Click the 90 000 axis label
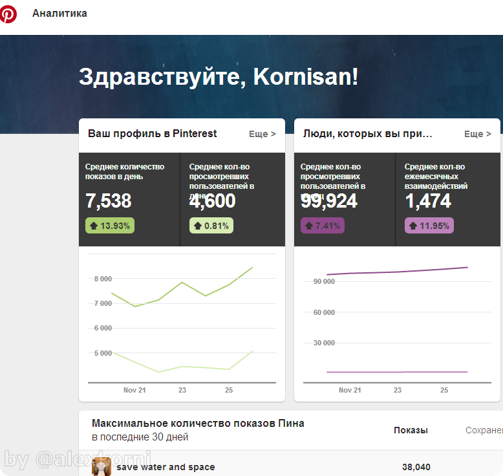 point(324,281)
